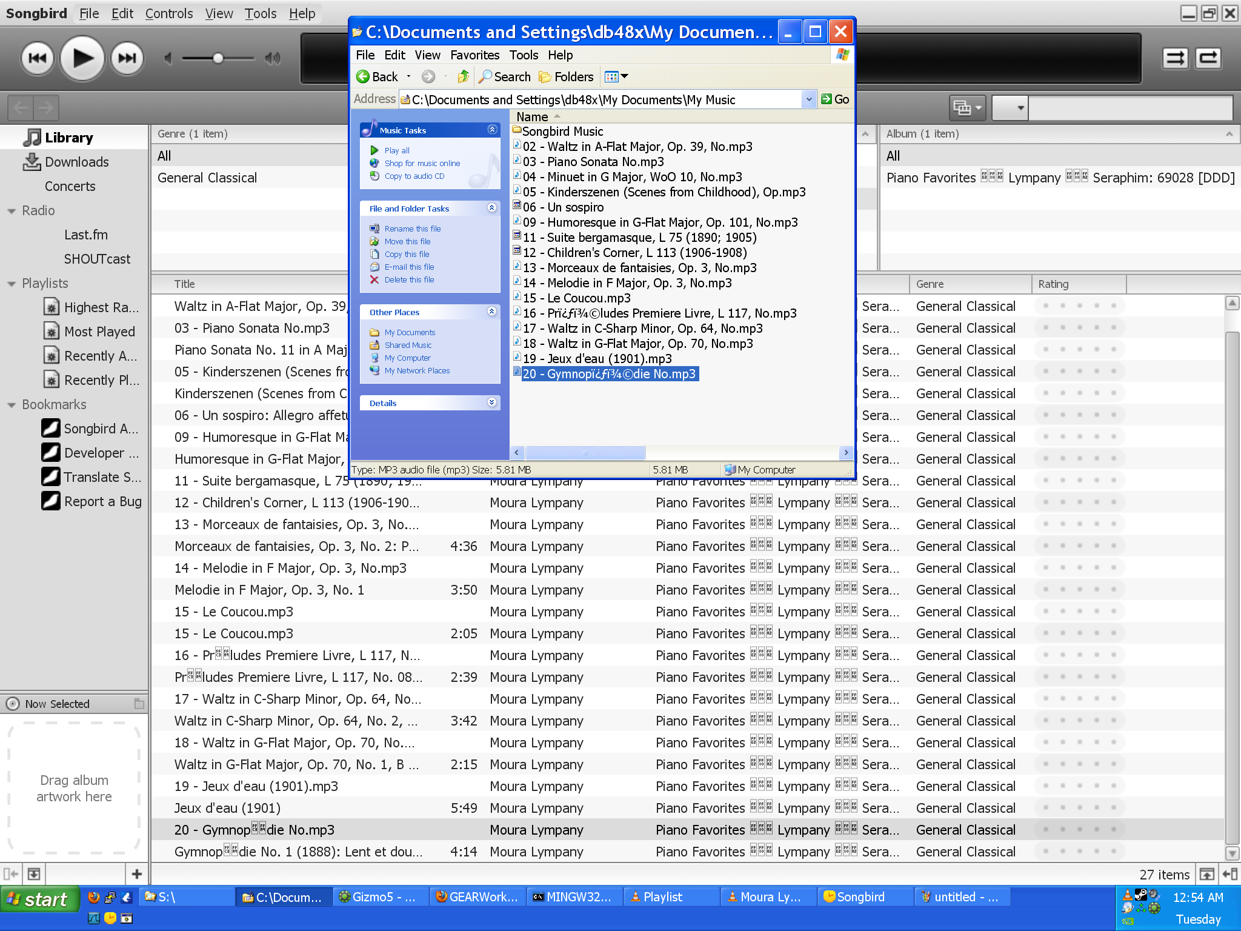This screenshot has width=1241, height=931.
Task: Open the Most Played smart playlist
Action: coord(99,332)
